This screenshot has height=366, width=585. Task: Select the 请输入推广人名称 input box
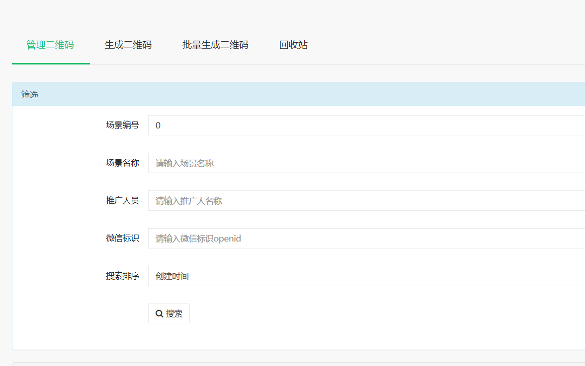366,201
